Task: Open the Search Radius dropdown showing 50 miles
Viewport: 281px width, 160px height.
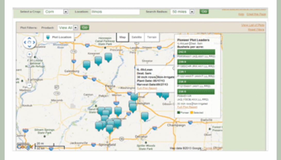Action: coord(183,12)
